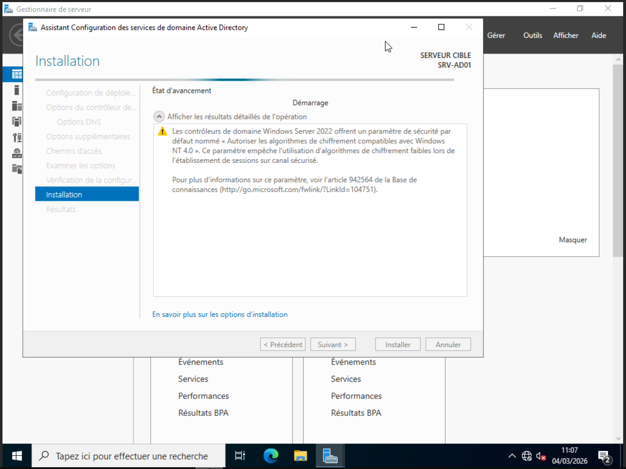Collapse the detailed operation results chevron
Image resolution: width=626 pixels, height=469 pixels.
pos(159,117)
